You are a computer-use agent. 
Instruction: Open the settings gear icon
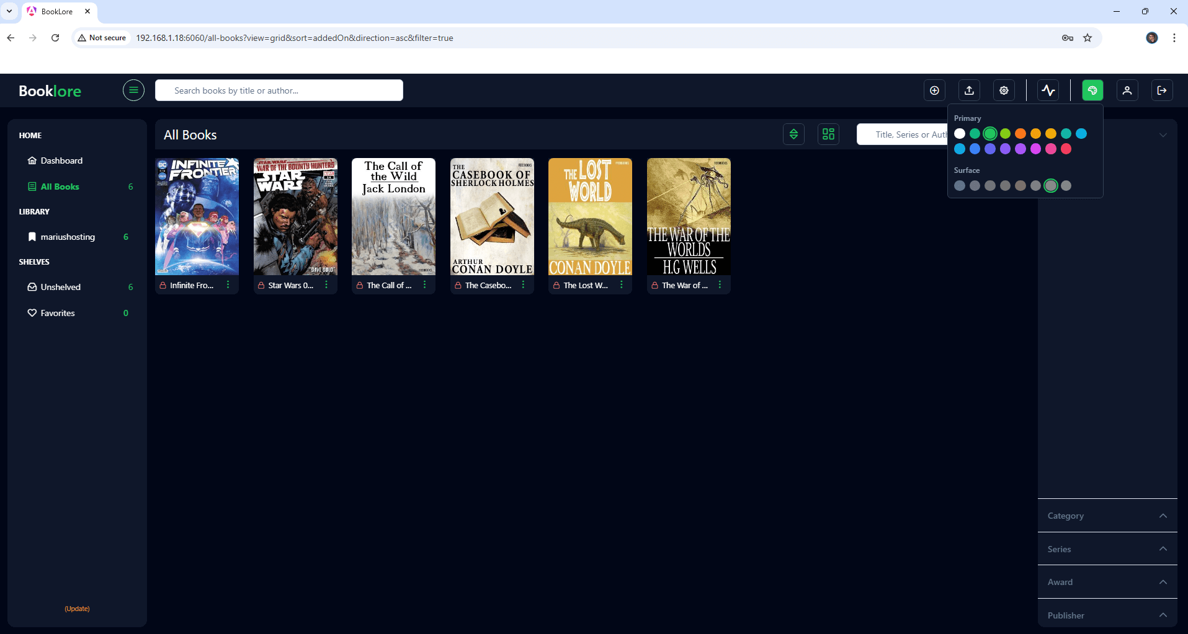tap(1004, 90)
